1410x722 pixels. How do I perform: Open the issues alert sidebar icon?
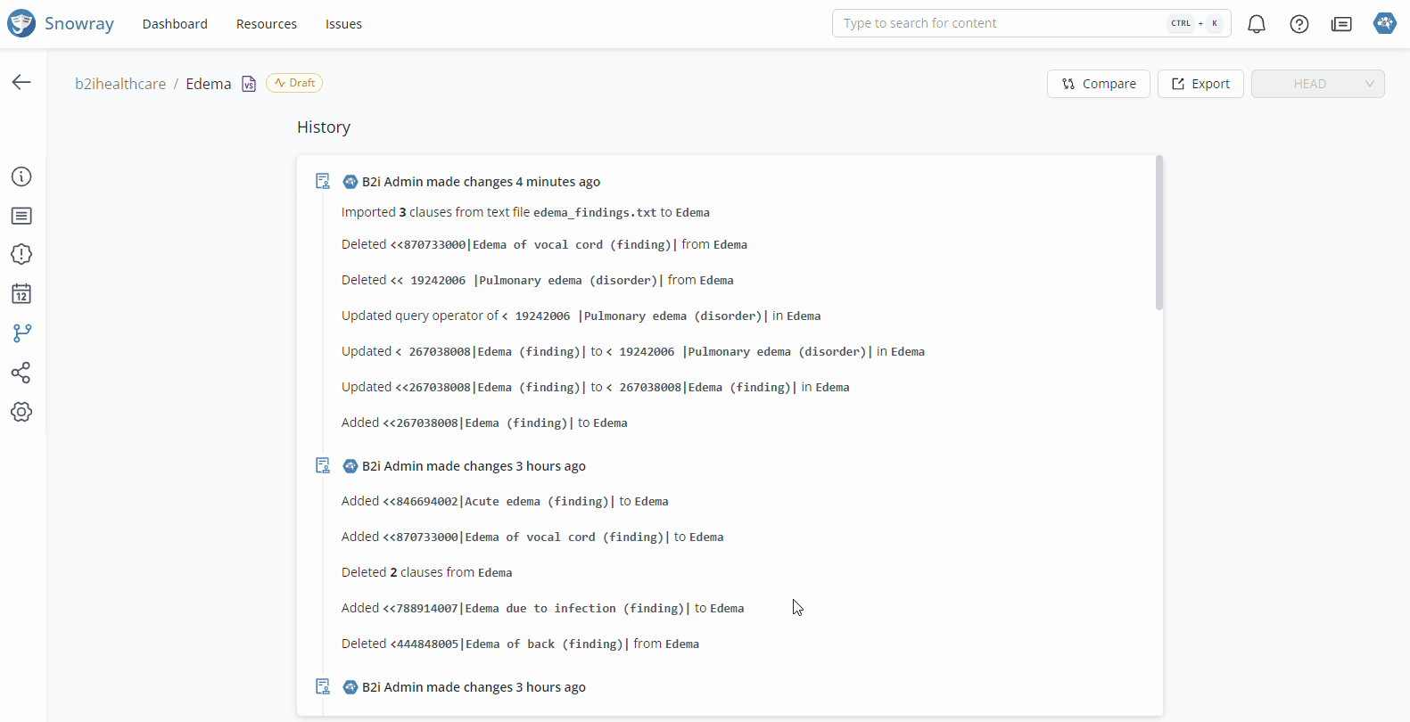coord(21,255)
